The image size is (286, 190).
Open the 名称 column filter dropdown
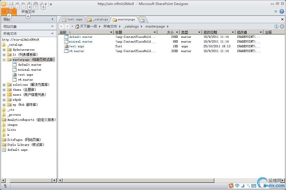(111, 32)
